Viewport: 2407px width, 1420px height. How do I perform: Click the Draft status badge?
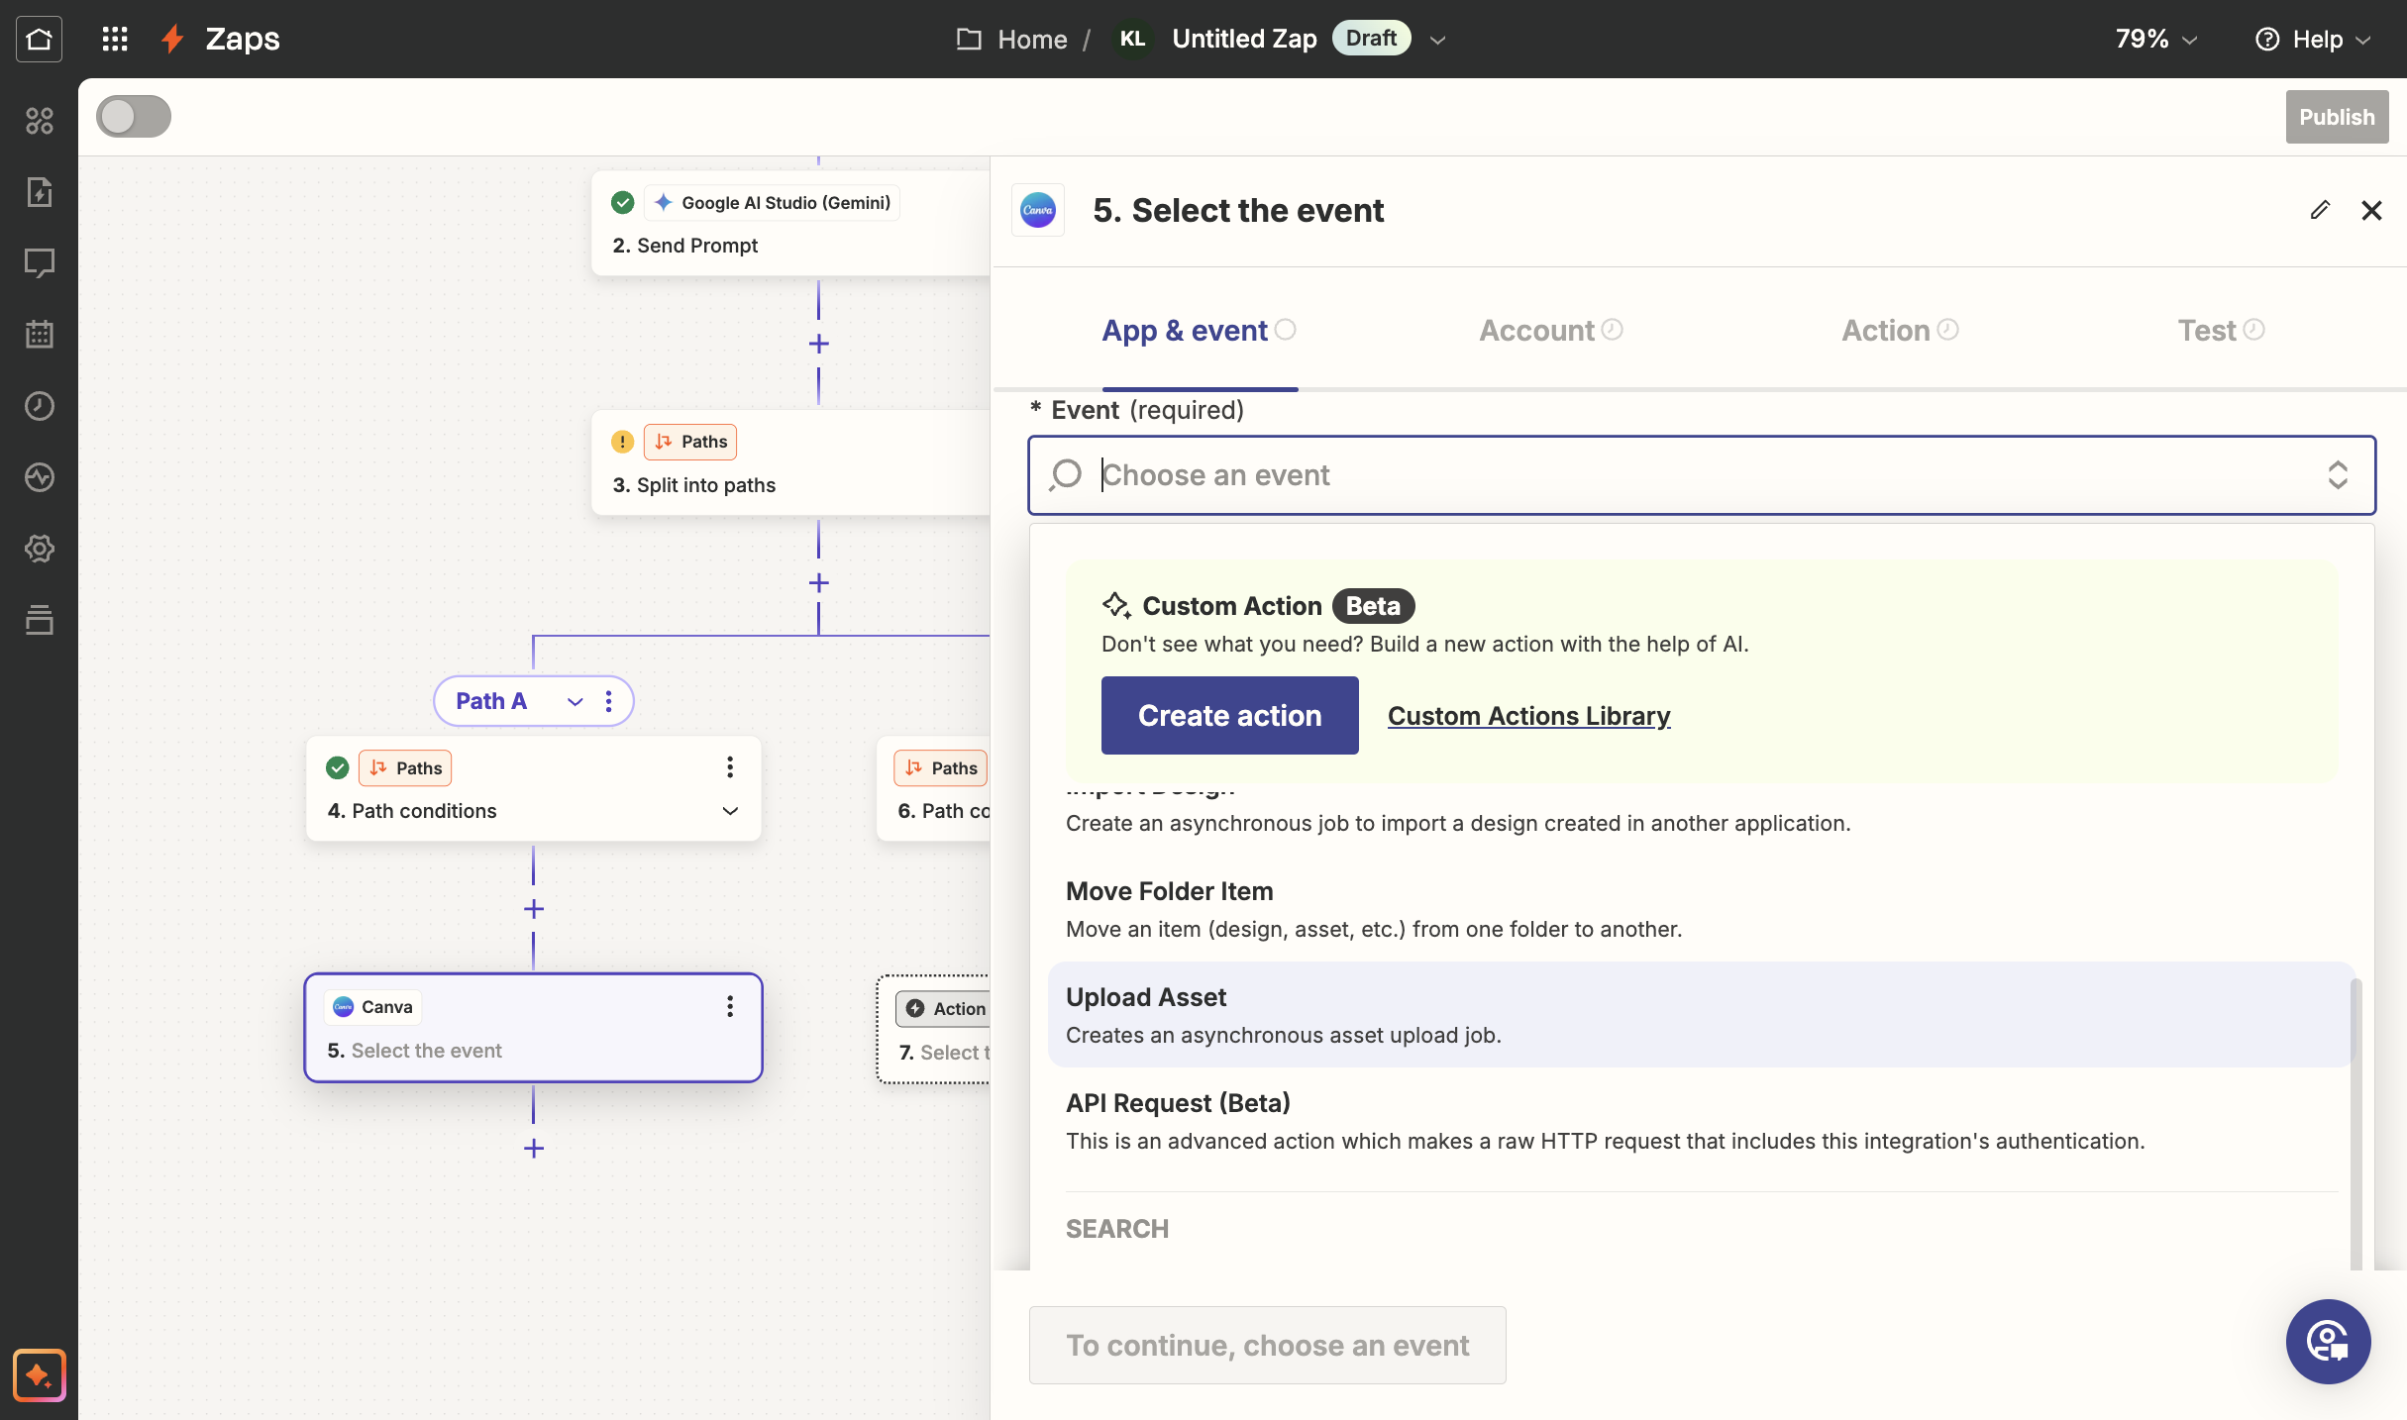click(1371, 39)
